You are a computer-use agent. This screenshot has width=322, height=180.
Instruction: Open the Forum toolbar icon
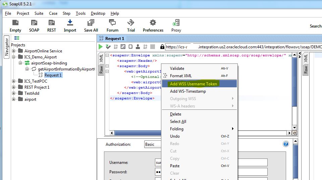pyautogui.click(x=112, y=22)
